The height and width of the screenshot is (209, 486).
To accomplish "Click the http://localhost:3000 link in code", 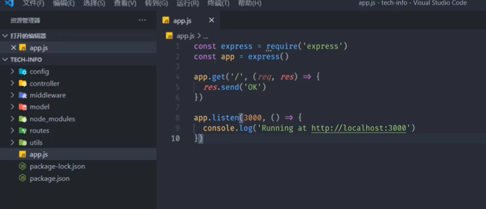I will [358, 128].
